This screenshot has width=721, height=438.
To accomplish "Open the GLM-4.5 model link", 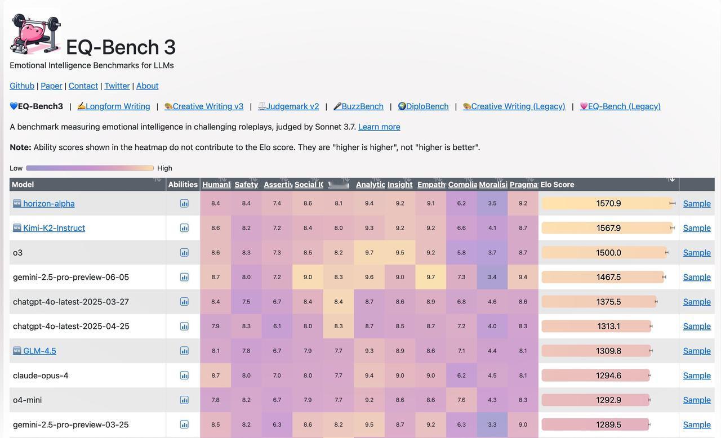I will pos(39,351).
